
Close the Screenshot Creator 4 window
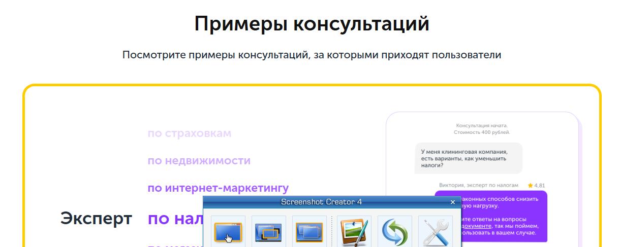(453, 202)
